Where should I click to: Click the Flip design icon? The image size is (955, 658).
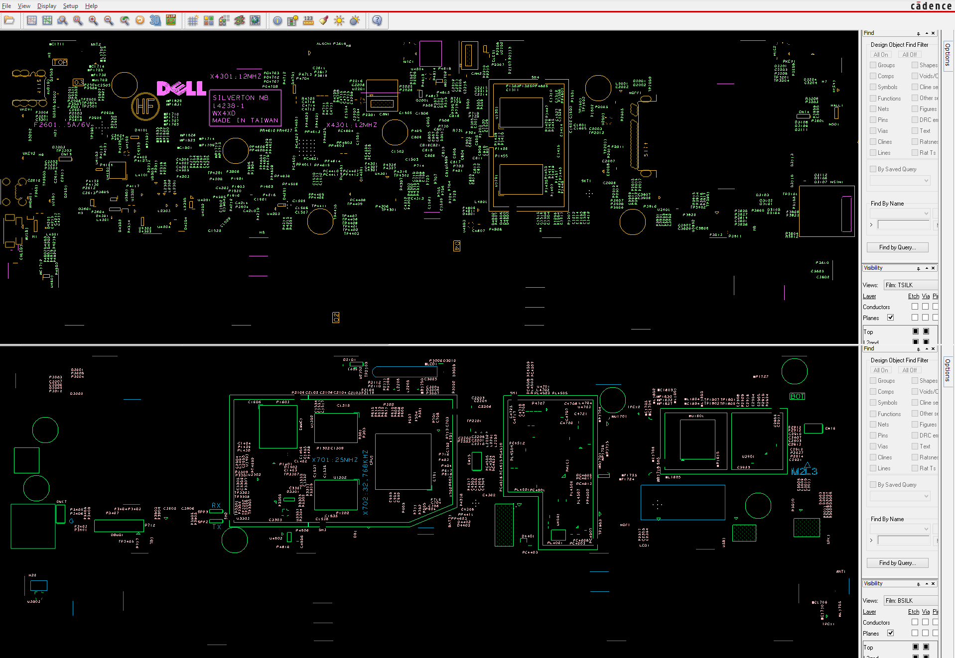point(171,20)
